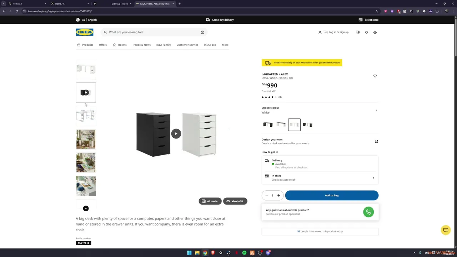Click the globe language icon
Viewport: 457px width, 257px height.
coord(78,20)
